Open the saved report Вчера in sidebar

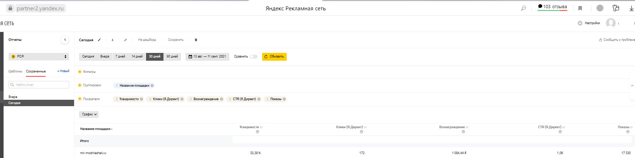point(39,97)
